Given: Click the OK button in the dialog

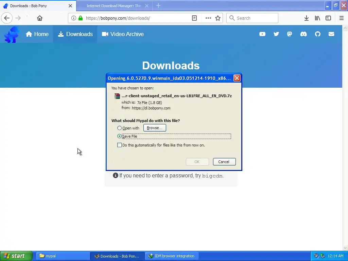Looking at the screenshot, I should click(197, 162).
